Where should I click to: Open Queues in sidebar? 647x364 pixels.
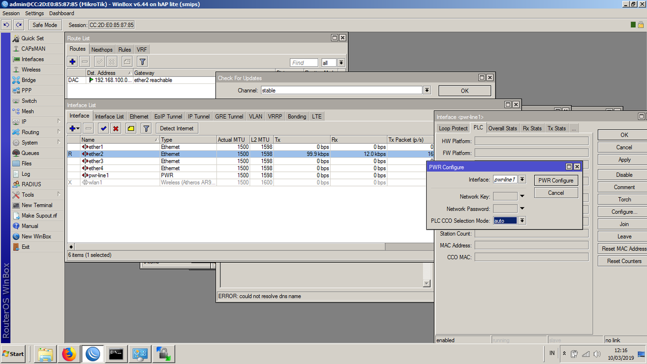tap(30, 153)
